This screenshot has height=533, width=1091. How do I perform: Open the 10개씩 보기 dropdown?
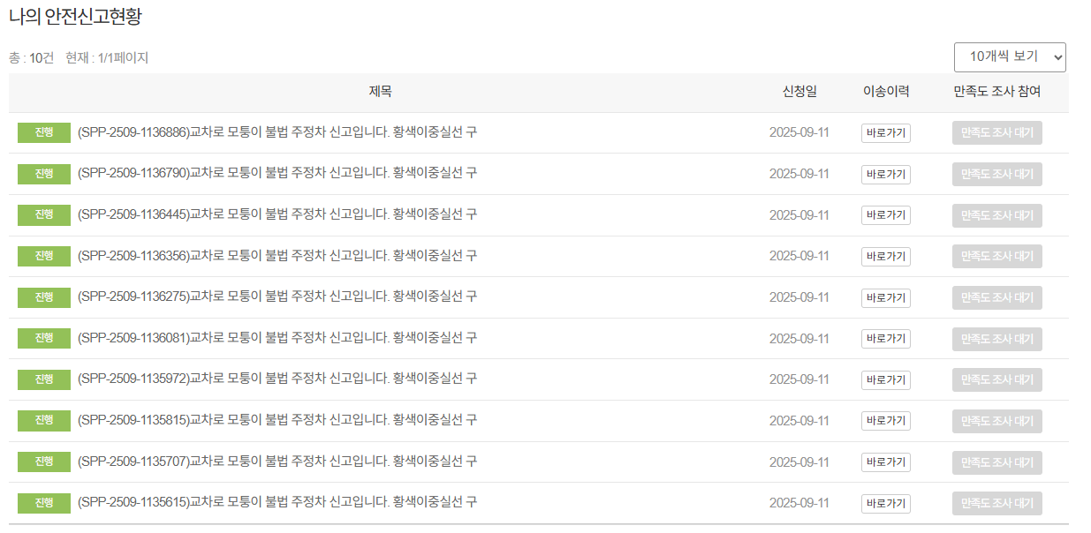[1010, 56]
